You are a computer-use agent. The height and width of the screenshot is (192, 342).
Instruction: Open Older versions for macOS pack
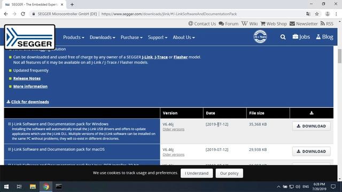click(x=173, y=155)
